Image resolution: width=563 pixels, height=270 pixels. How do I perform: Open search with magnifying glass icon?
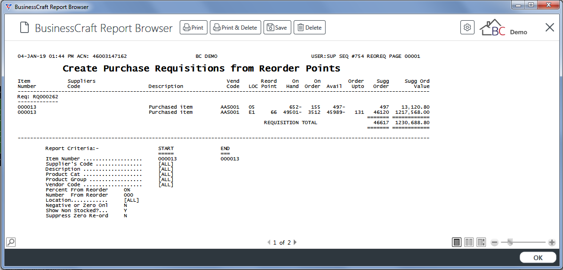point(11,242)
